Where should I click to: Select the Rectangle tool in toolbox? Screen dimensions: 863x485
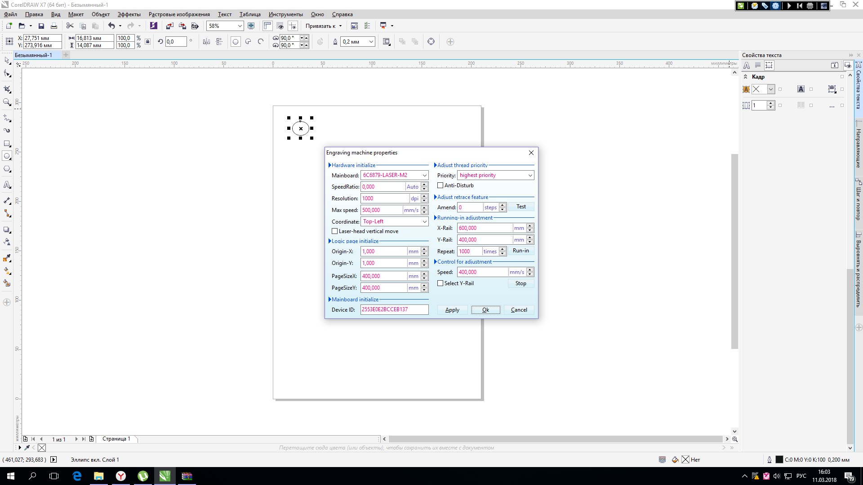[7, 144]
